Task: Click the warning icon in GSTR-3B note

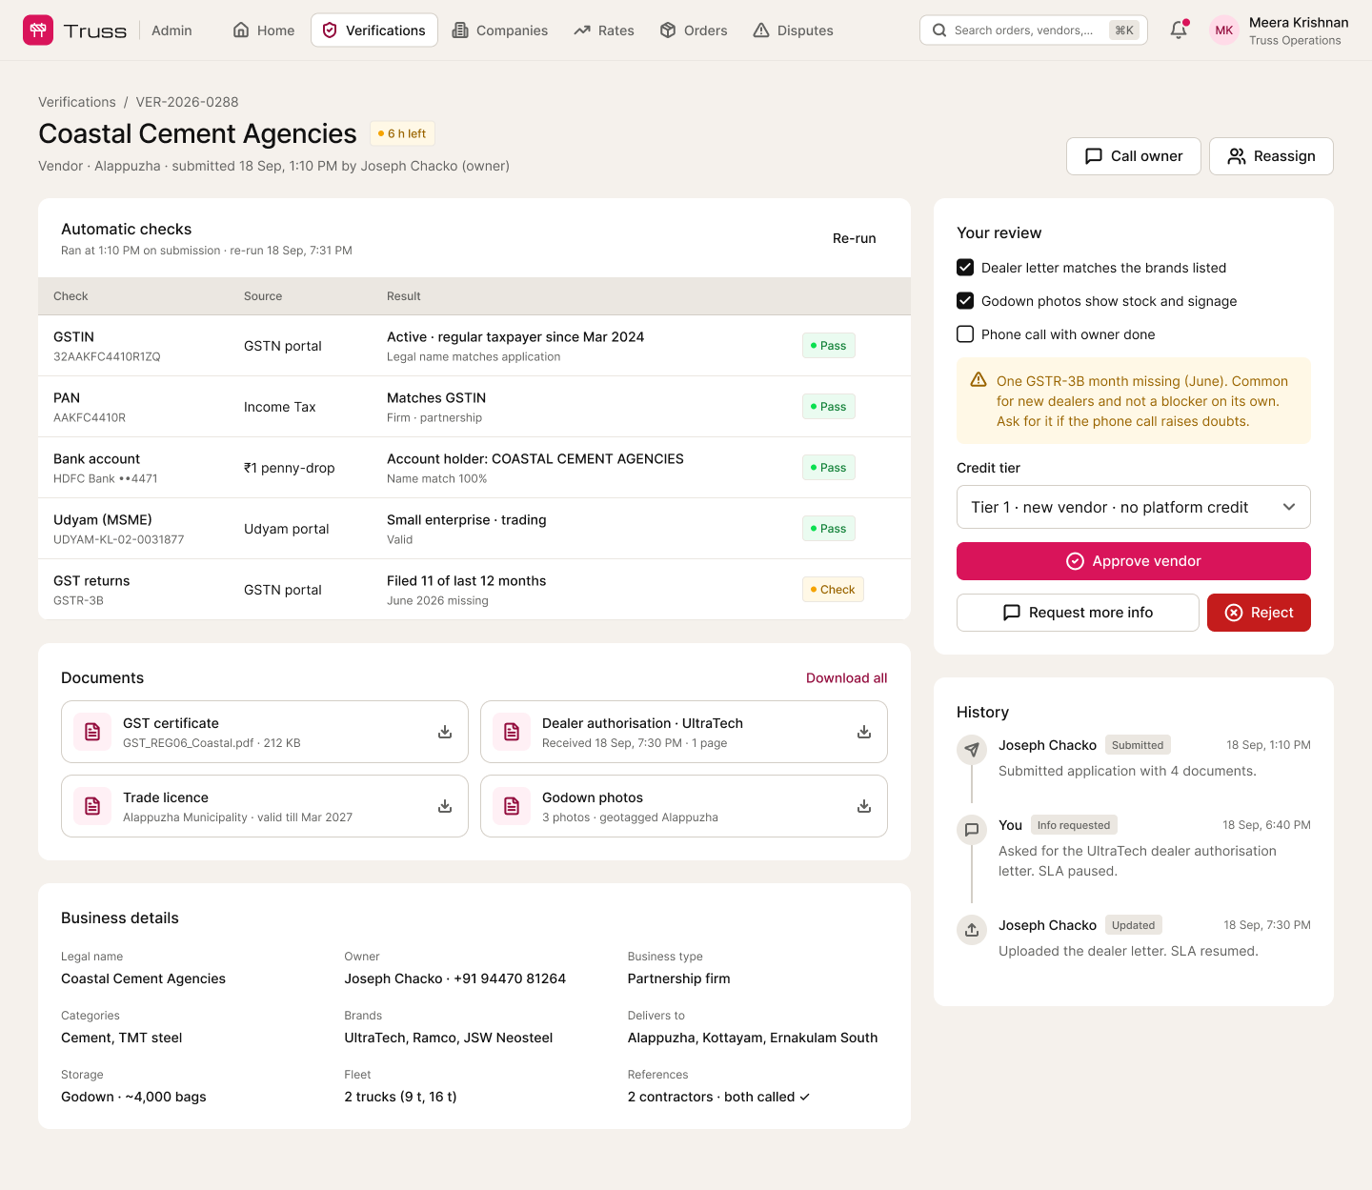Action: [x=979, y=380]
